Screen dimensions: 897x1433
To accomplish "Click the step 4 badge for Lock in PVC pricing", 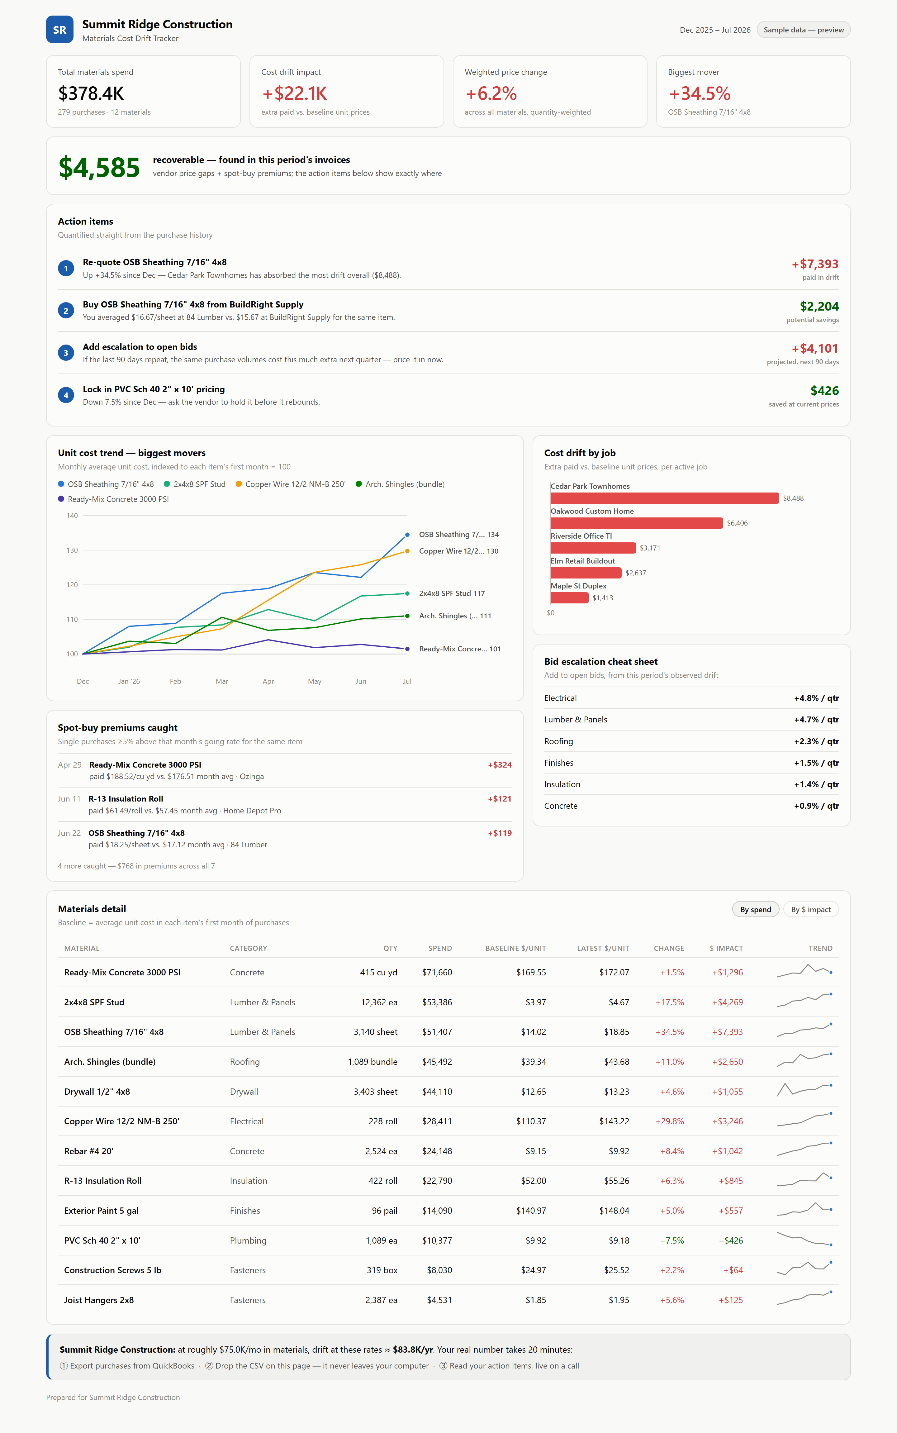I will pyautogui.click(x=66, y=395).
